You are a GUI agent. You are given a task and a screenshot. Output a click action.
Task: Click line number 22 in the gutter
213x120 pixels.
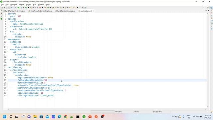(x=5, y=67)
